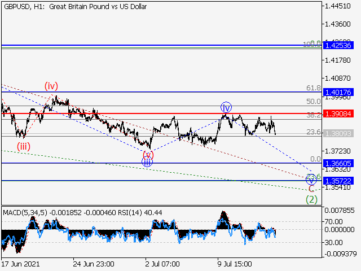This screenshot has height=271, width=361.
Task: Click the -0.009379 indicator scale value
Action: click(341, 254)
